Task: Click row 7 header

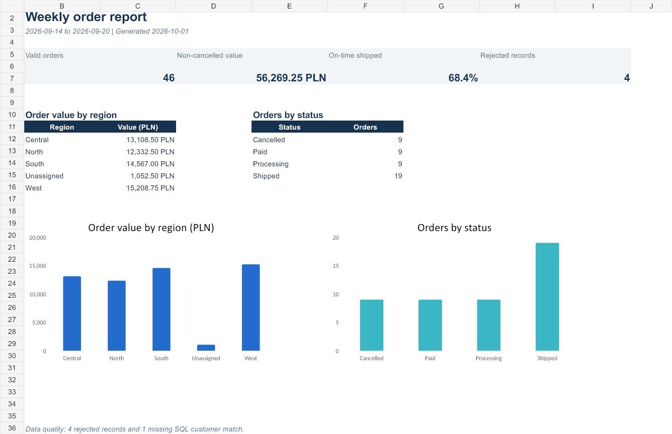Action: point(12,78)
